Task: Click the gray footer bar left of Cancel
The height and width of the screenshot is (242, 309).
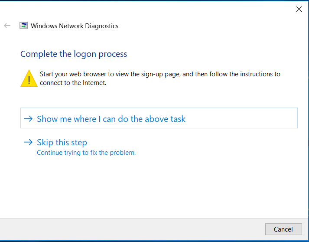Action: click(x=132, y=229)
